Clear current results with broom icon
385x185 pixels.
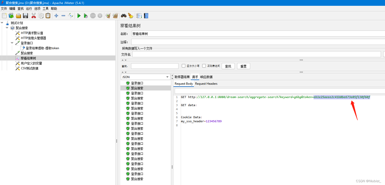pos(108,16)
